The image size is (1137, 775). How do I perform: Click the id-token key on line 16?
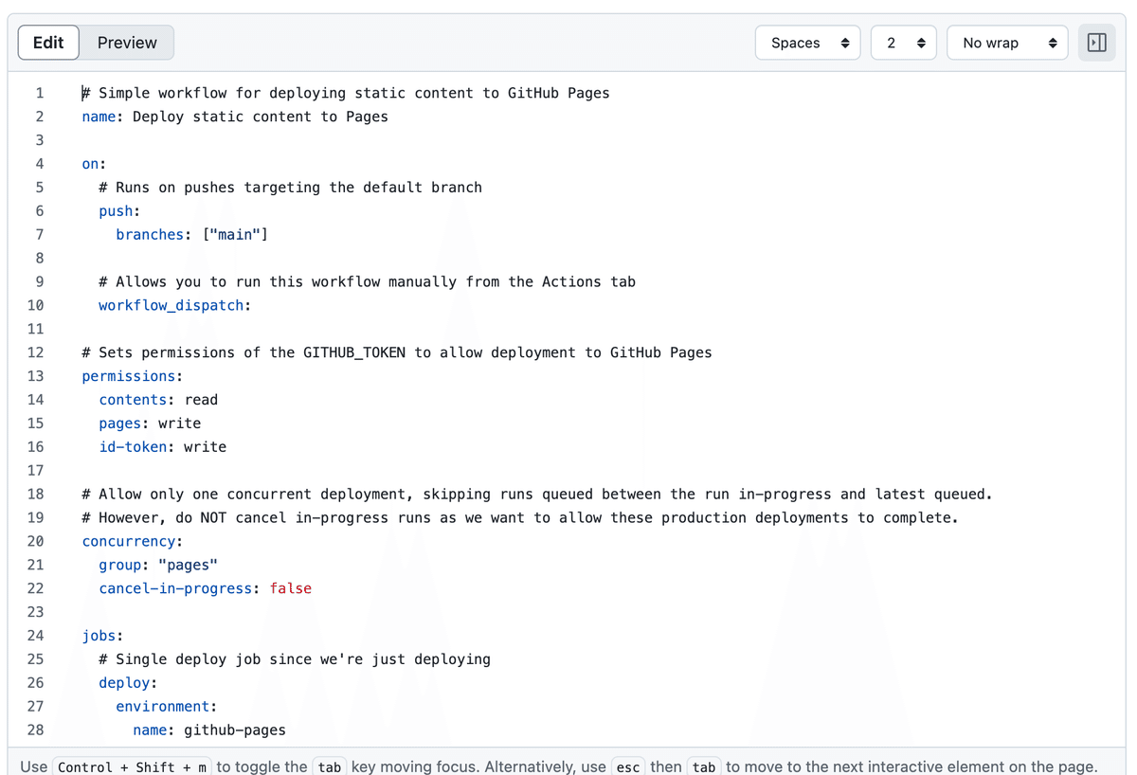coord(133,447)
